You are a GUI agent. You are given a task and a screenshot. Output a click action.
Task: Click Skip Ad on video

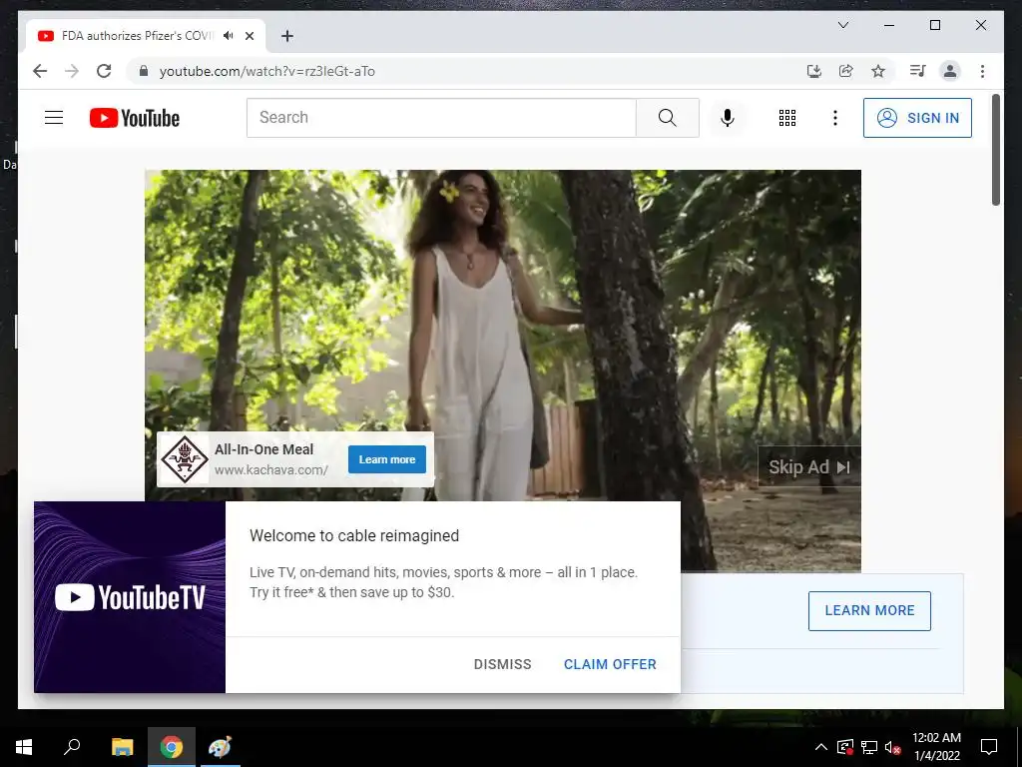coord(808,467)
